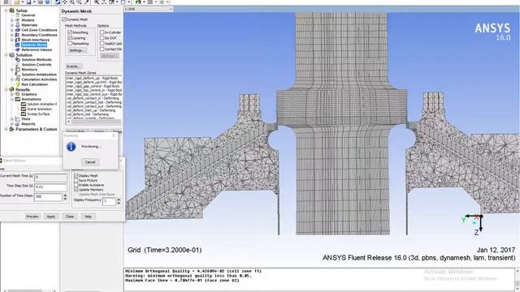Click the Materials flask icon
Screen dimensions: 520x292
pos(18,25)
